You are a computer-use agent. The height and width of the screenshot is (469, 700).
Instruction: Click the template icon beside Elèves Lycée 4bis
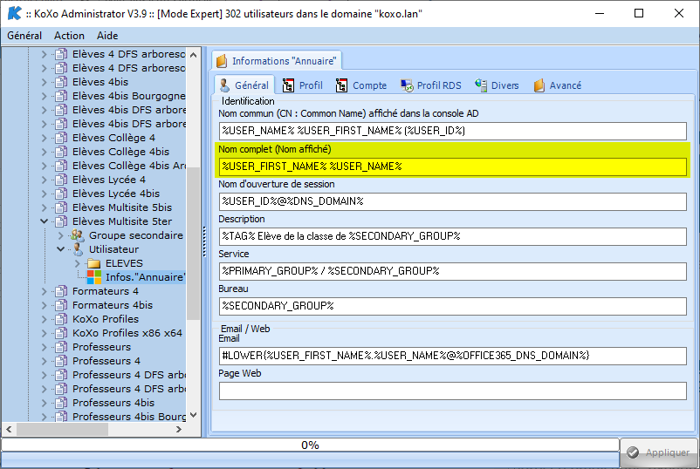pos(61,194)
